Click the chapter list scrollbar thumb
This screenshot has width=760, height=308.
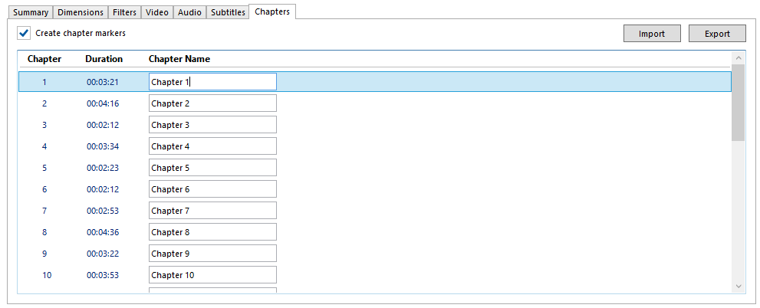(x=738, y=103)
